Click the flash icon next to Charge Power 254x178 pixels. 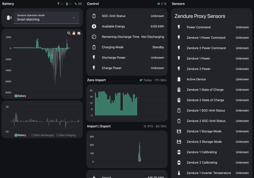tap(94, 68)
